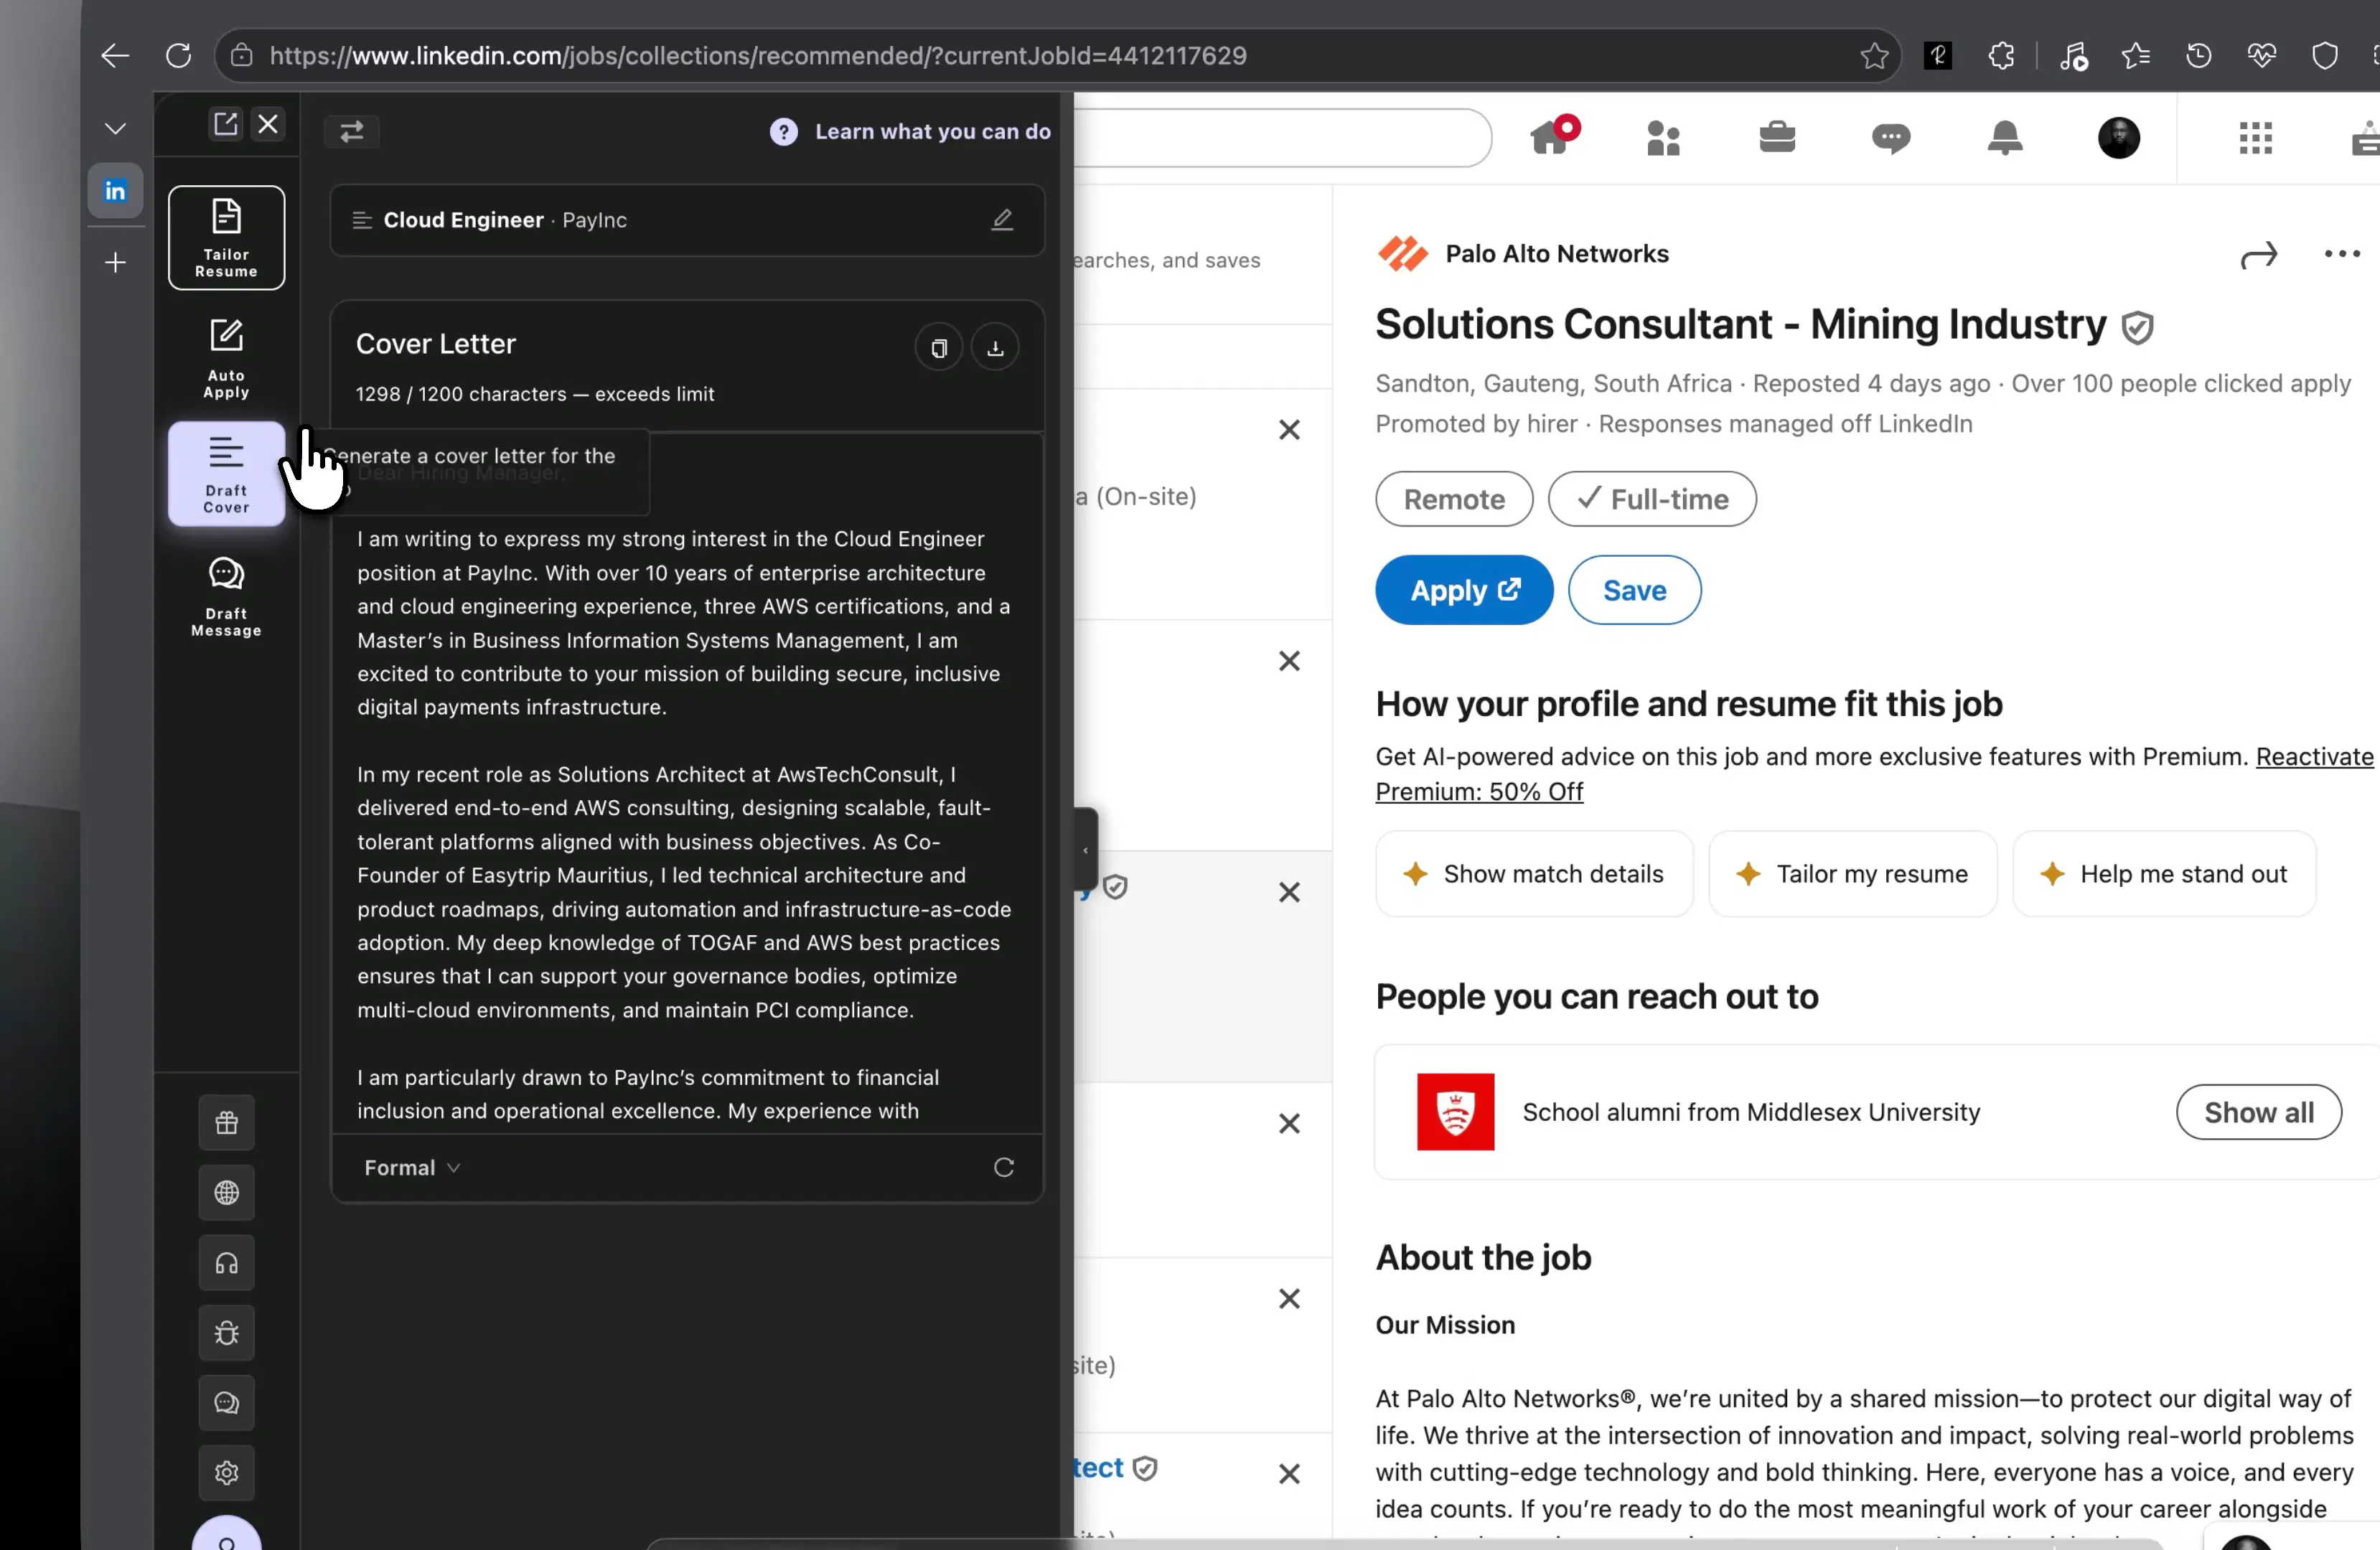2380x1550 pixels.
Task: Select the Draft Cover tool
Action: pos(226,475)
